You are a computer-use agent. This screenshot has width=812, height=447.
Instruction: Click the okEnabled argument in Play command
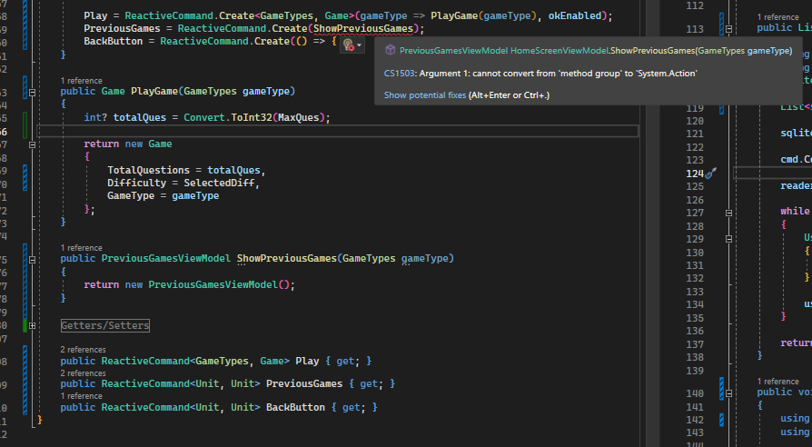coord(575,16)
